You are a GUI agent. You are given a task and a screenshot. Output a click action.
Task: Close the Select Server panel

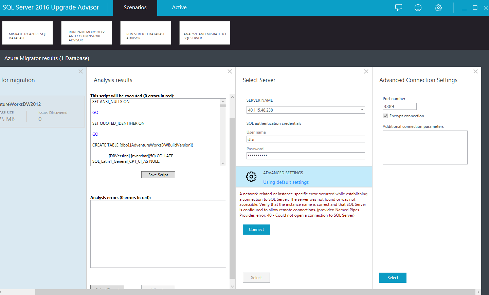[x=366, y=72]
